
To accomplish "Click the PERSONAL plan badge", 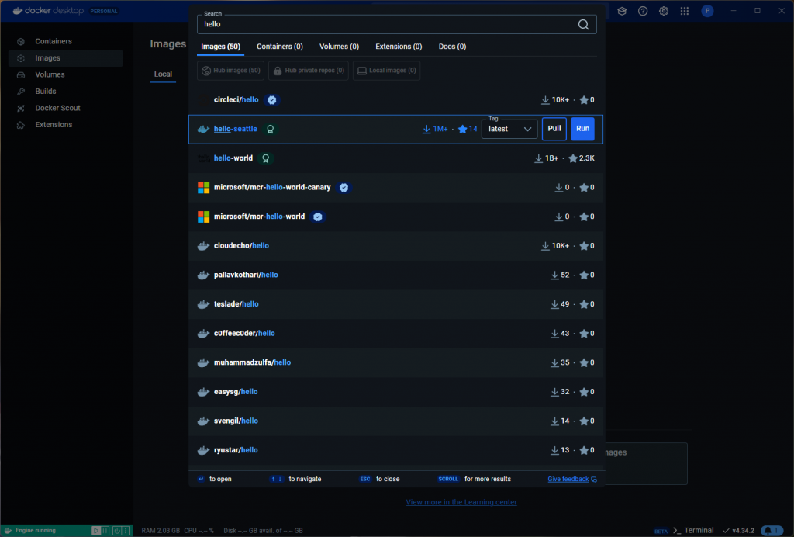I will (x=104, y=11).
